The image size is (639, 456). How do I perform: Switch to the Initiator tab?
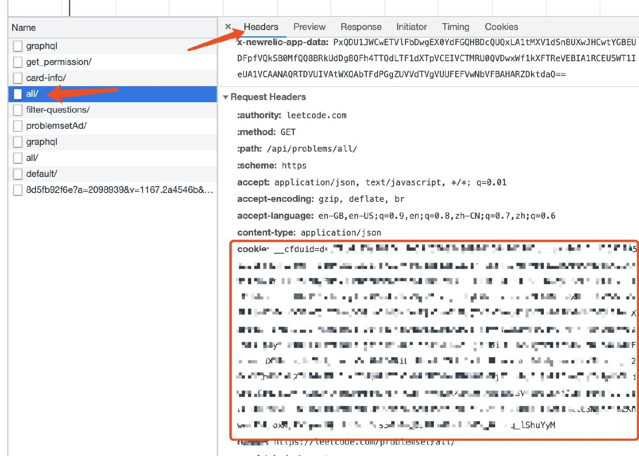(411, 27)
